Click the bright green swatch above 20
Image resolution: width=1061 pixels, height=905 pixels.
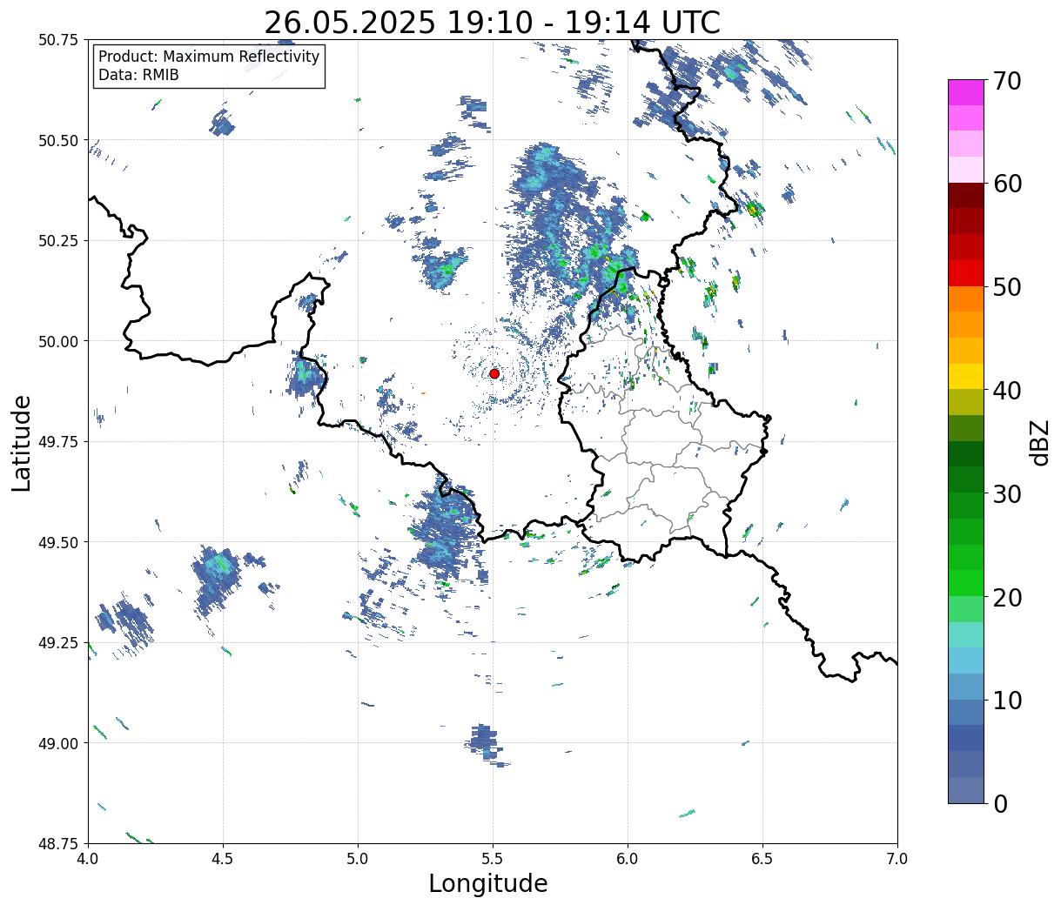966,582
